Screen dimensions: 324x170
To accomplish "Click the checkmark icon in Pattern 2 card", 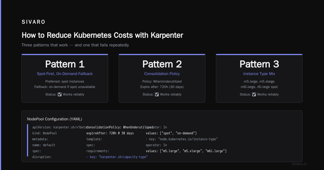I will tap(157, 94).
